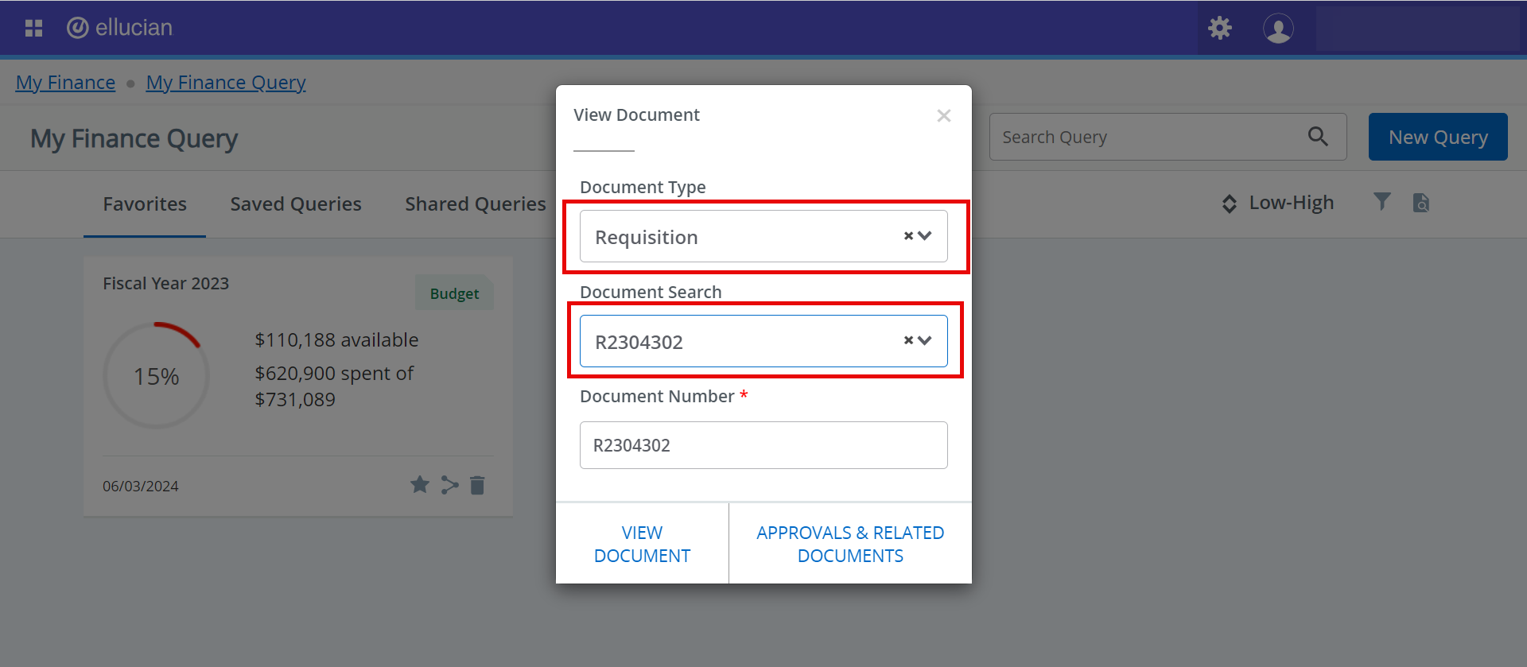Expand the Document Search dropdown arrow
This screenshot has width=1527, height=667.
coord(925,340)
